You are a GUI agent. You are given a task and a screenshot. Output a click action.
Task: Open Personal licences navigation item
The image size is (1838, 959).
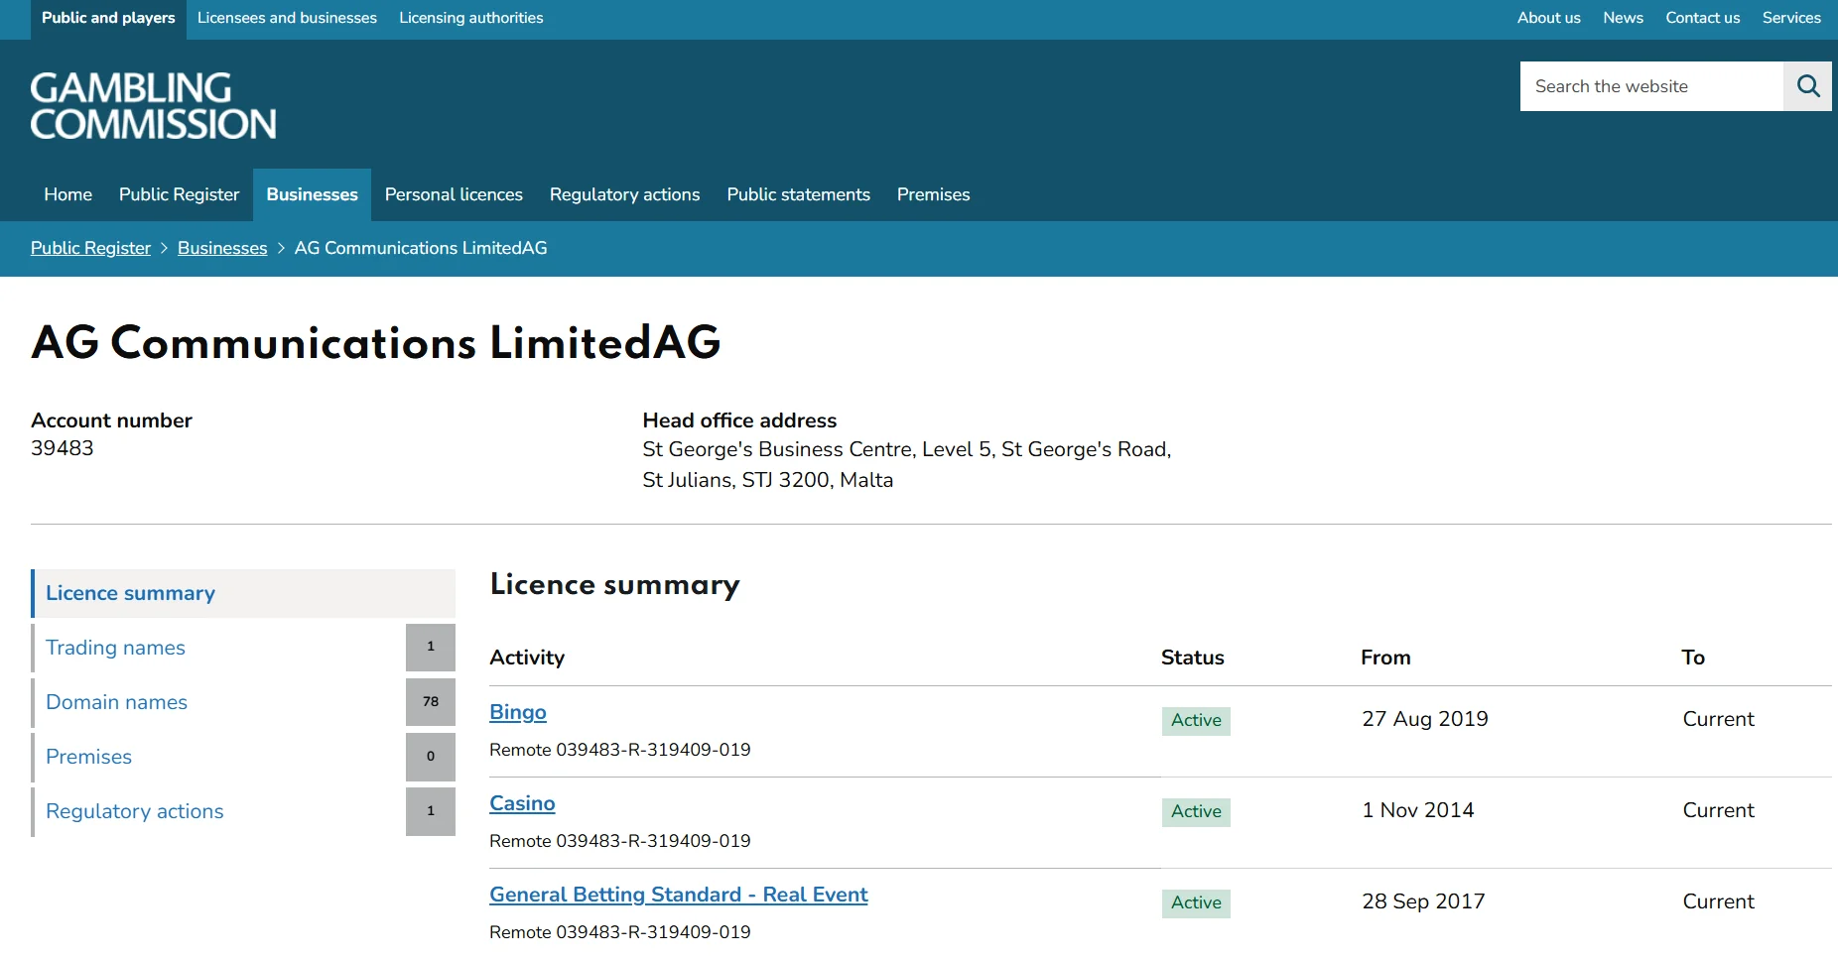pyautogui.click(x=454, y=194)
